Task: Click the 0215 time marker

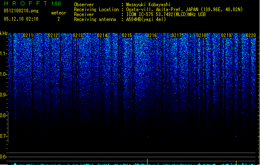Action: [127, 35]
